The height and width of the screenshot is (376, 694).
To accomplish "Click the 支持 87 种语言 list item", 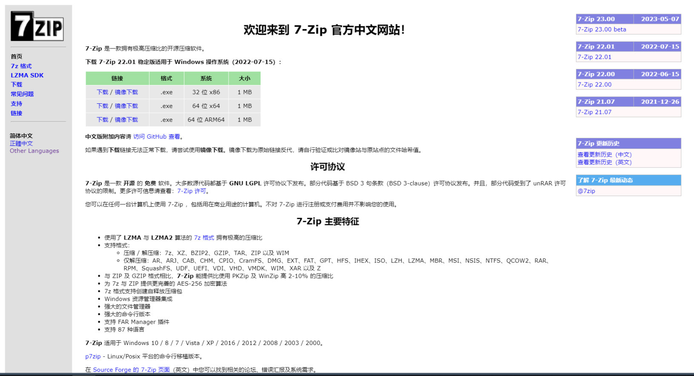I will 124,330.
